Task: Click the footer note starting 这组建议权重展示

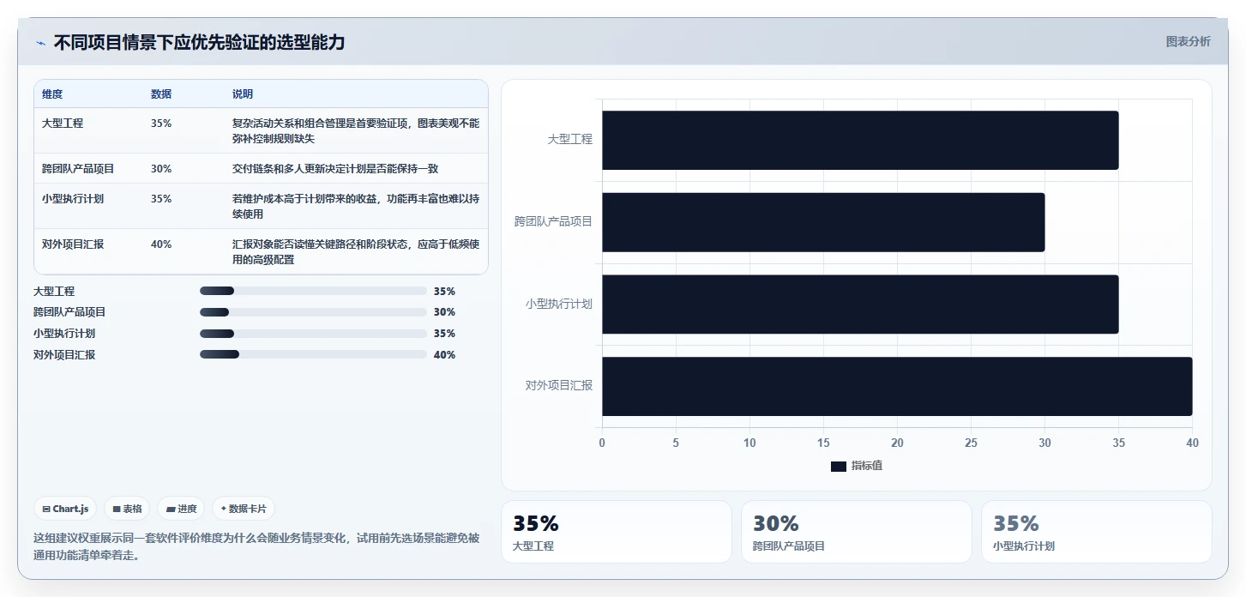Action: point(256,546)
